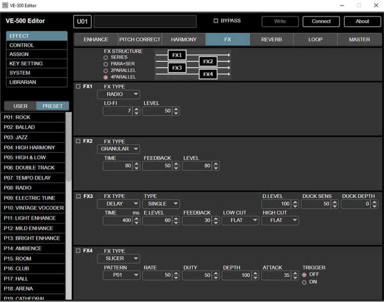Set slicer TRIGGER to ON

(304, 282)
